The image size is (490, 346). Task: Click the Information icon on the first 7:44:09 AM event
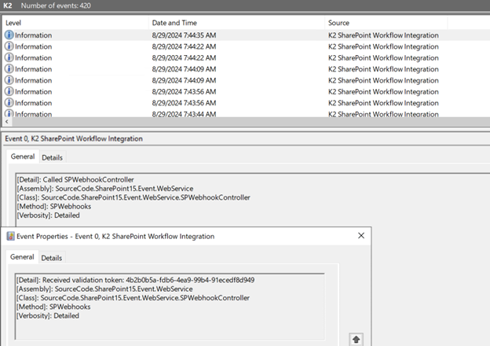coord(9,69)
